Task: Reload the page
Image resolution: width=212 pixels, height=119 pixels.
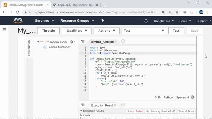Action: [x=17, y=12]
